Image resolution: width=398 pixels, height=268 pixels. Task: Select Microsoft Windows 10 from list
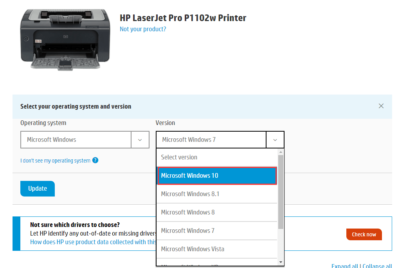pos(217,175)
